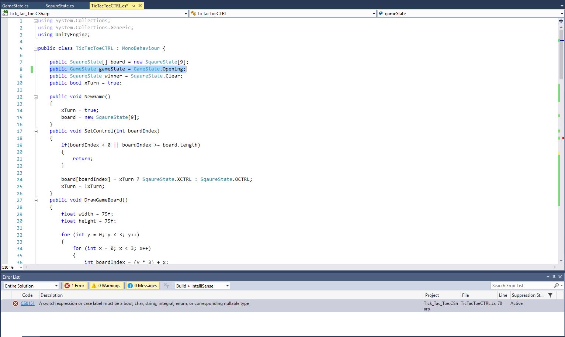Open the gameState member navigation dropdown
565x337 pixels.
tap(562, 14)
